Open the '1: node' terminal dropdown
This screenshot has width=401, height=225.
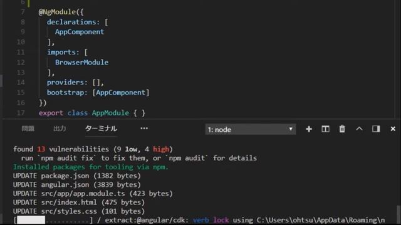(251, 129)
